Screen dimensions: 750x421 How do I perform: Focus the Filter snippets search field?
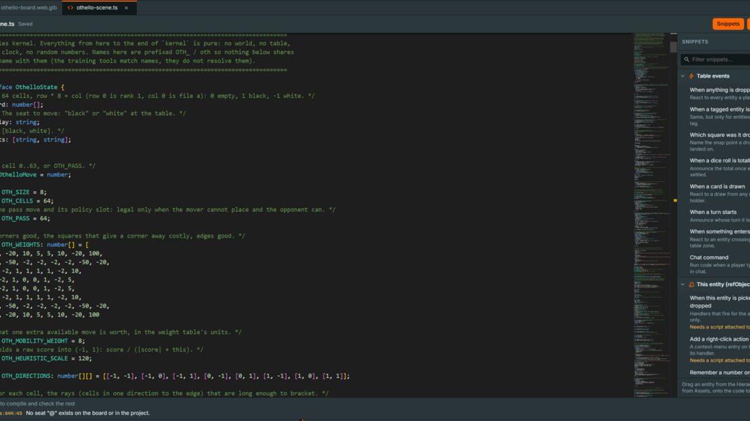[716, 60]
